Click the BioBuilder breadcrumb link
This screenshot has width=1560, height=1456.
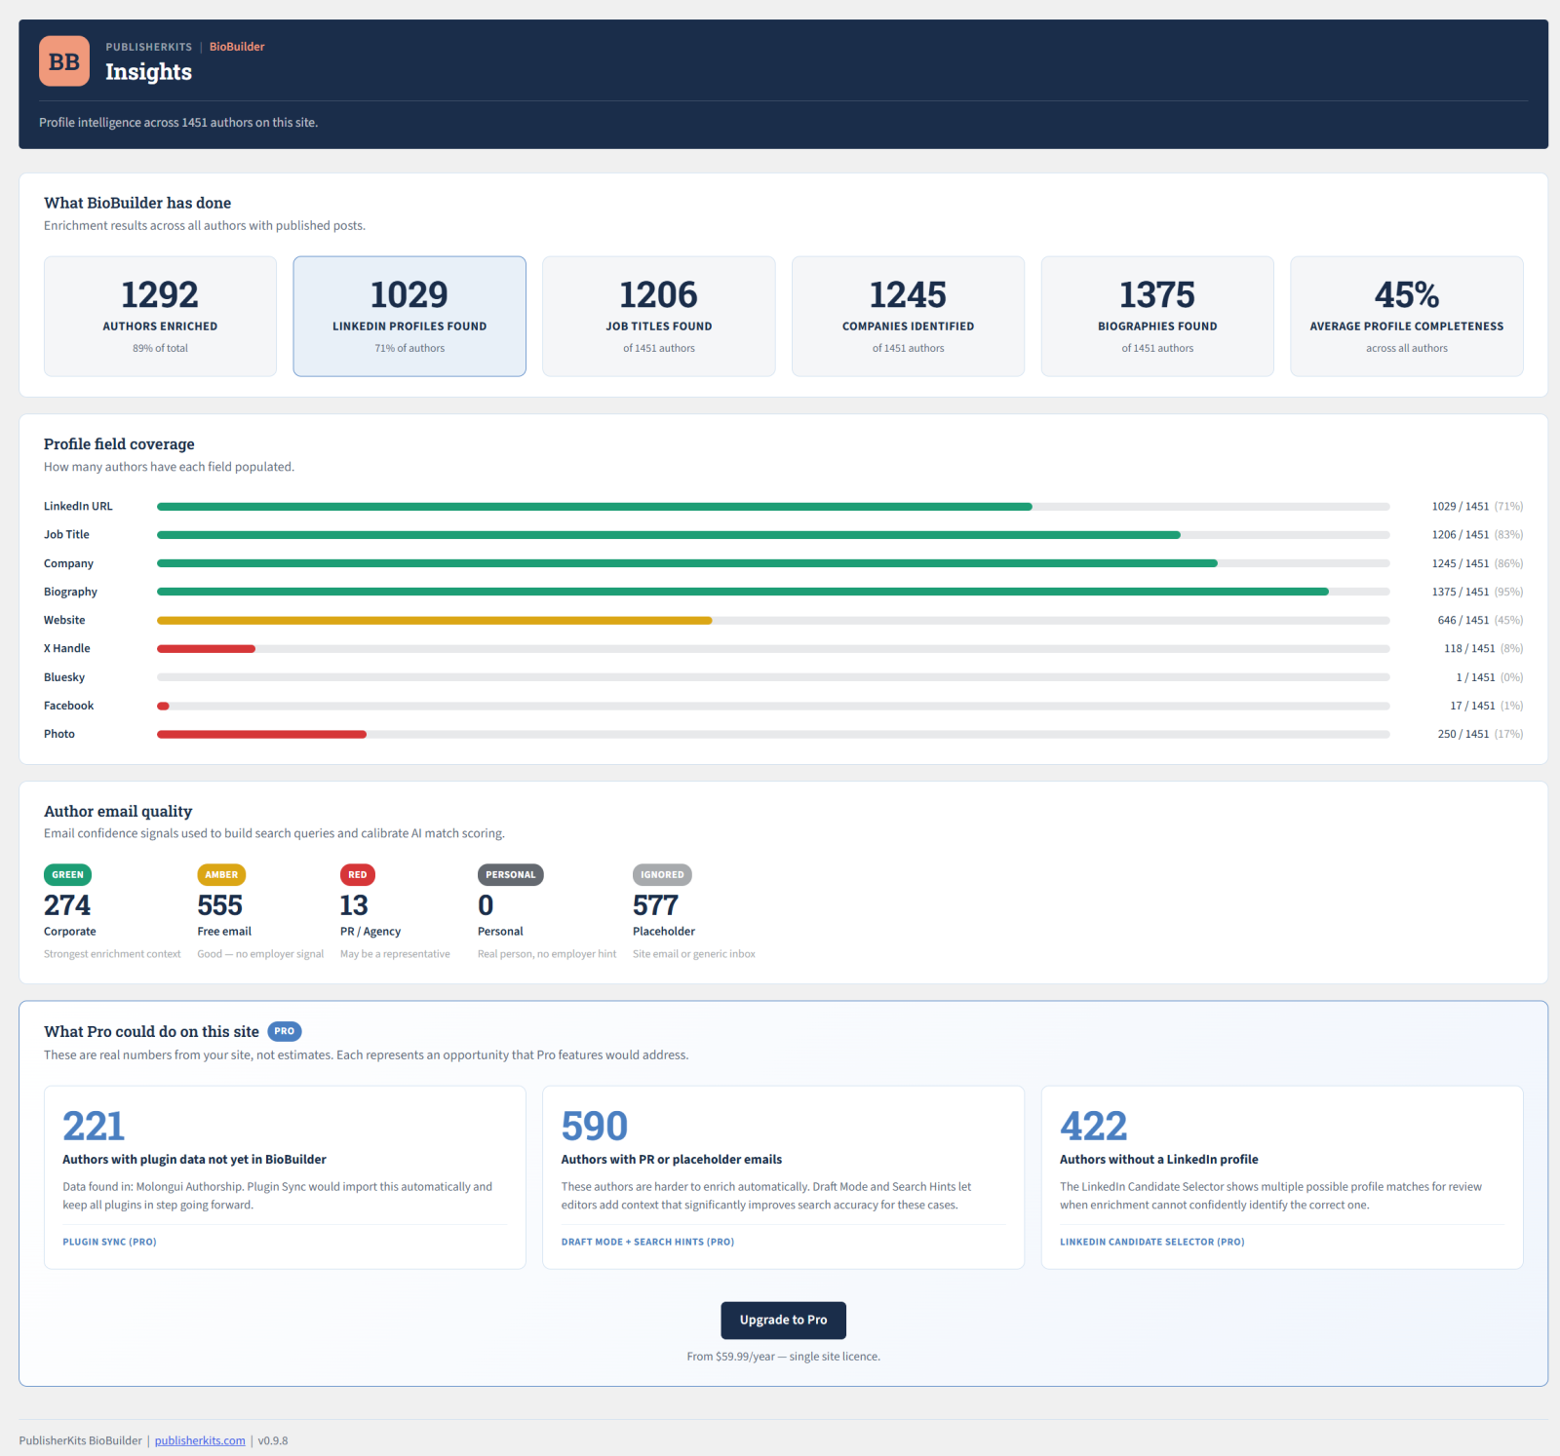[237, 47]
